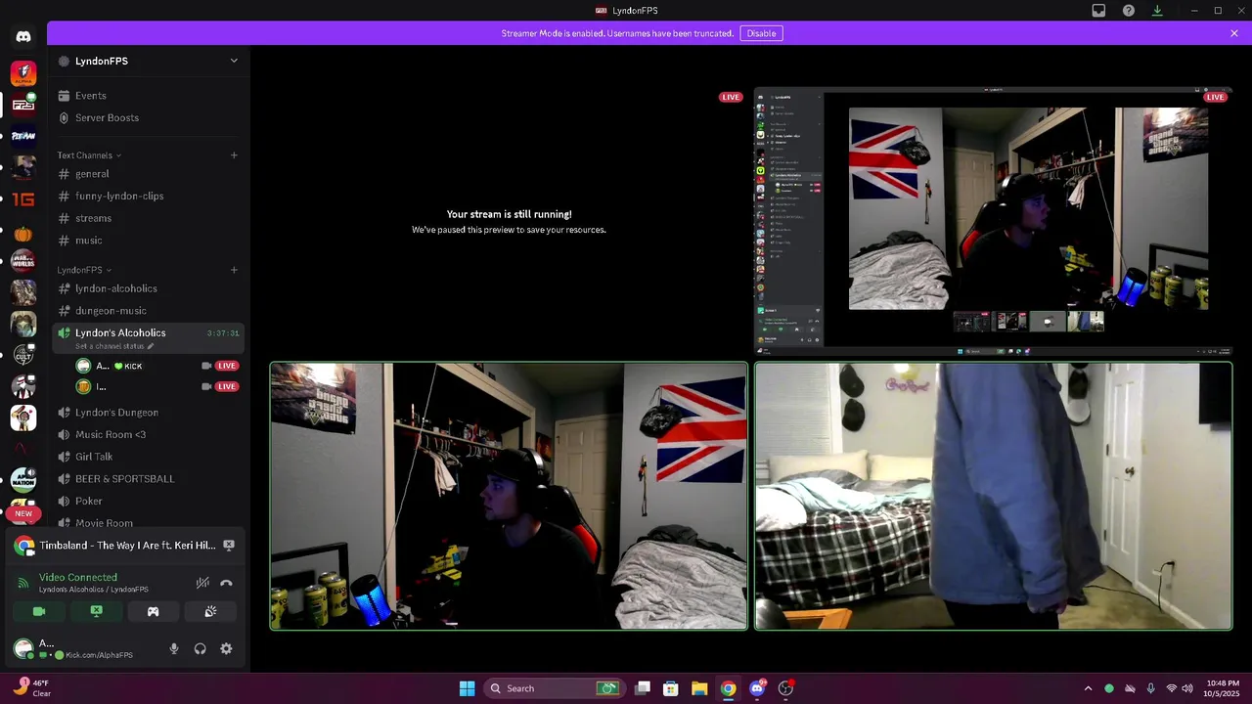Join the Poker voice channel
The height and width of the screenshot is (704, 1252).
tap(149, 501)
